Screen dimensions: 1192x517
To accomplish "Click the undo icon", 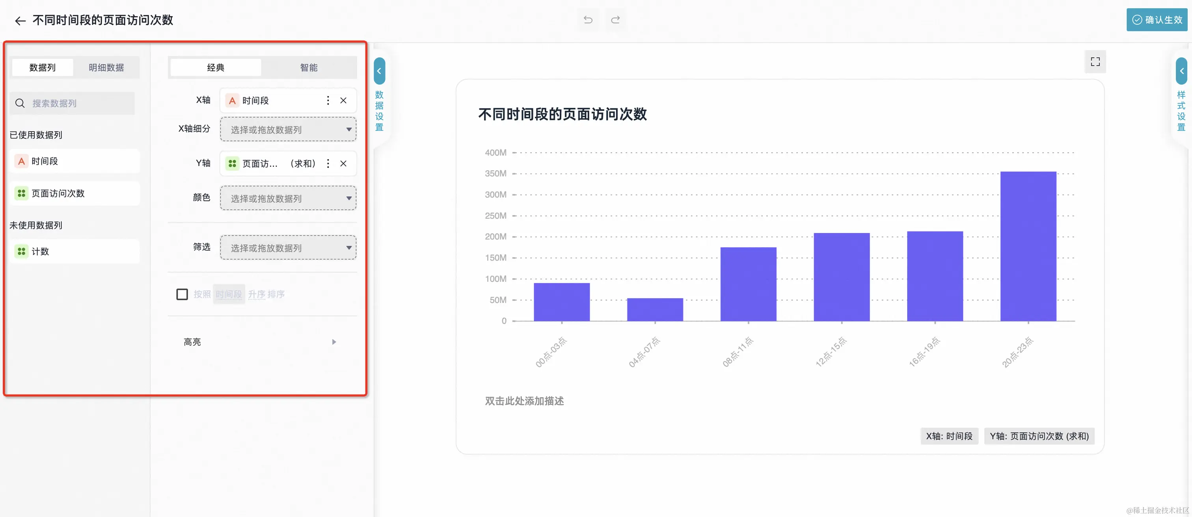I will click(x=588, y=20).
